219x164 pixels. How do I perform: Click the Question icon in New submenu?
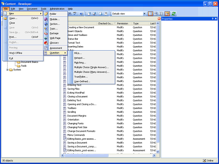point(46,53)
